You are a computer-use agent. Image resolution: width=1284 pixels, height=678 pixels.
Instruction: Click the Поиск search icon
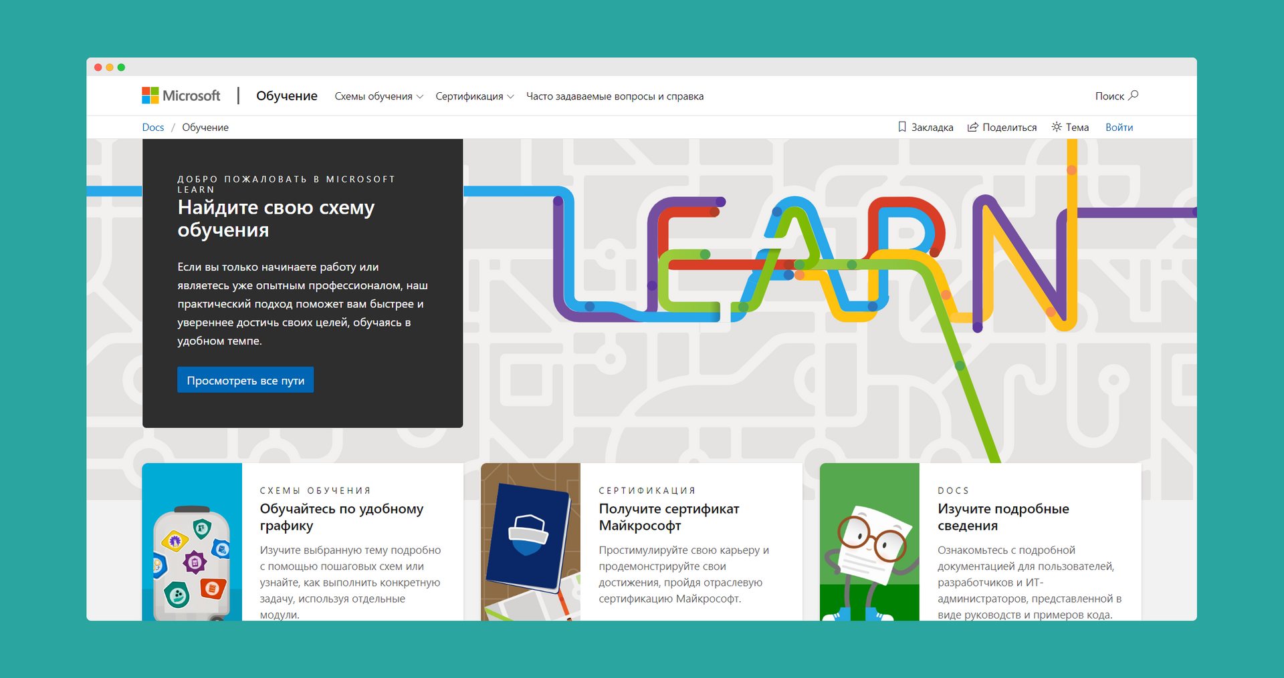(1134, 96)
